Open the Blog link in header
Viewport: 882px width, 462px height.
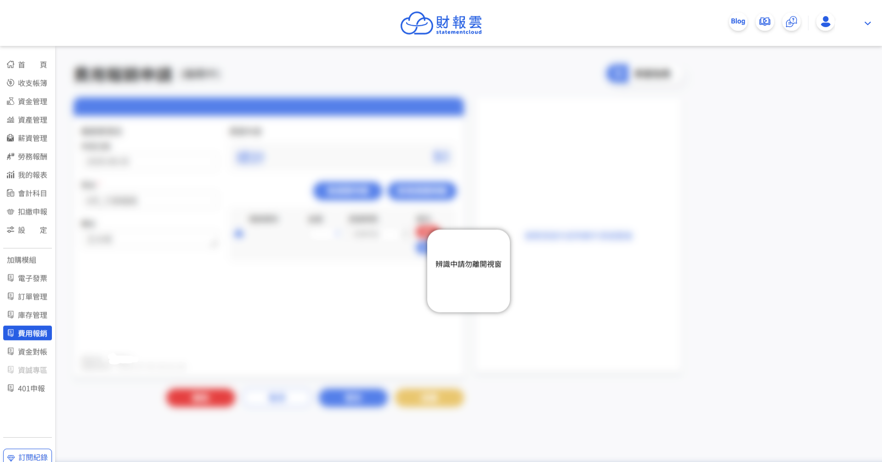pyautogui.click(x=738, y=22)
